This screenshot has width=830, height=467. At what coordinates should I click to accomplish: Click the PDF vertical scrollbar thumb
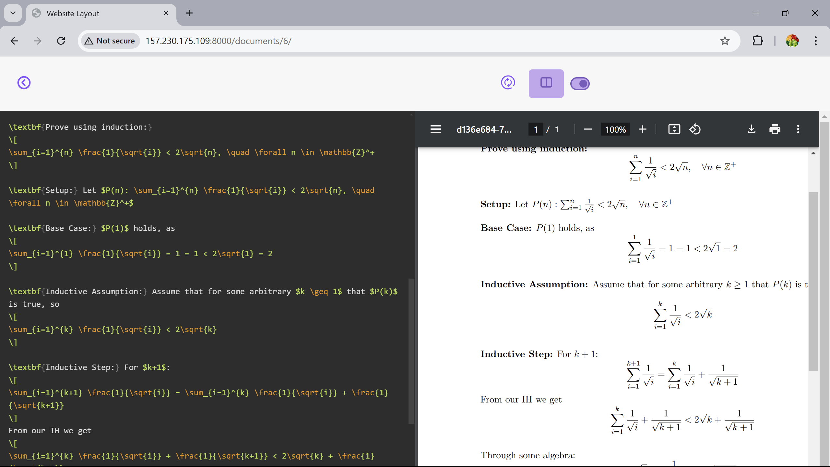(x=813, y=281)
